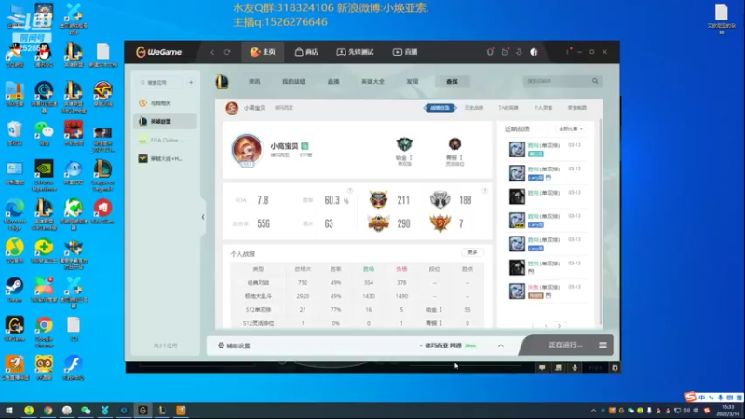The height and width of the screenshot is (419, 745).
Task: Open the Steam desktop shortcut
Action: pos(15,291)
